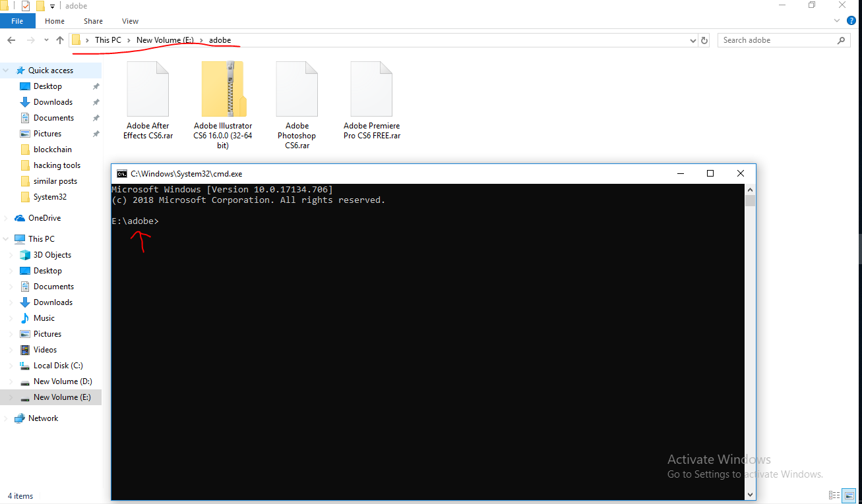Open the Adobe Illustrator CS6 zipped folder
This screenshot has height=504, width=862.
(223, 88)
